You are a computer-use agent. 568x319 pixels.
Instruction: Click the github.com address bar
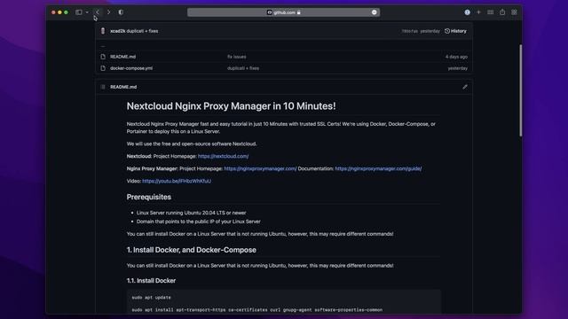point(284,12)
